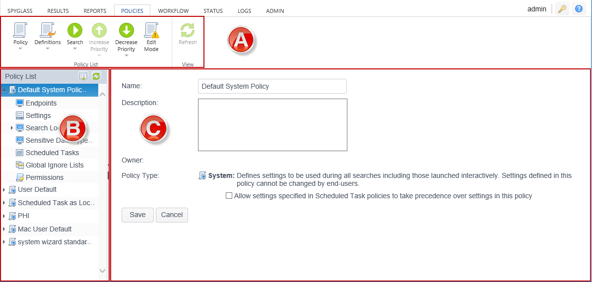Open the WORKFLOW tab

click(173, 11)
